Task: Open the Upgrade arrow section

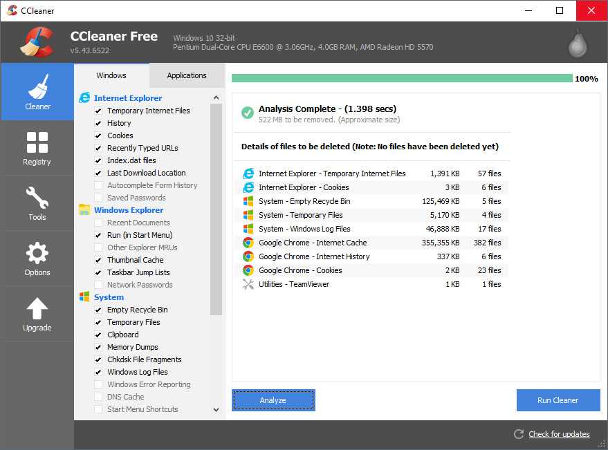Action: click(37, 315)
